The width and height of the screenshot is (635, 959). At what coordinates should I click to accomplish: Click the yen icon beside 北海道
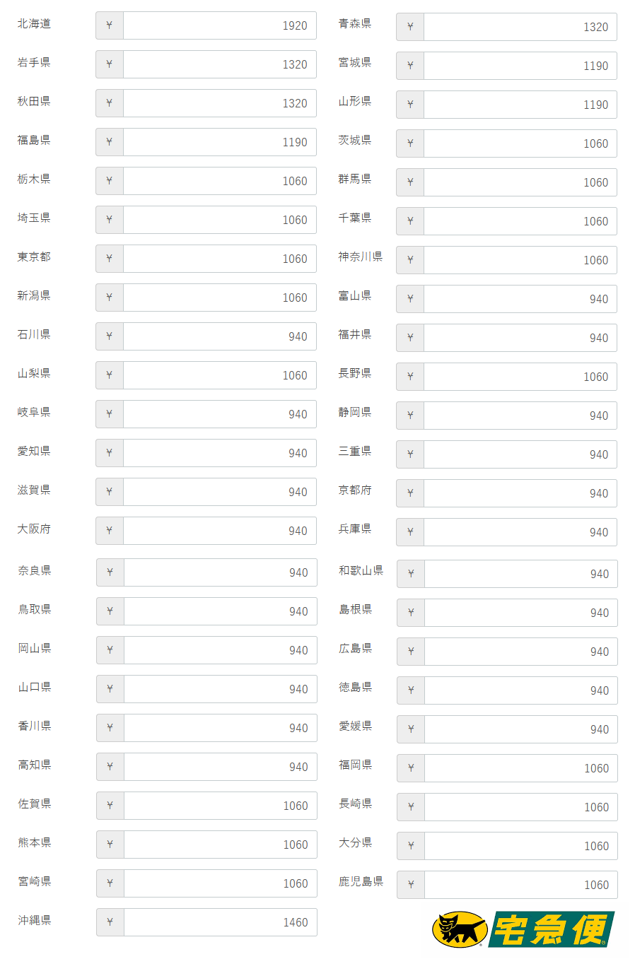[110, 25]
